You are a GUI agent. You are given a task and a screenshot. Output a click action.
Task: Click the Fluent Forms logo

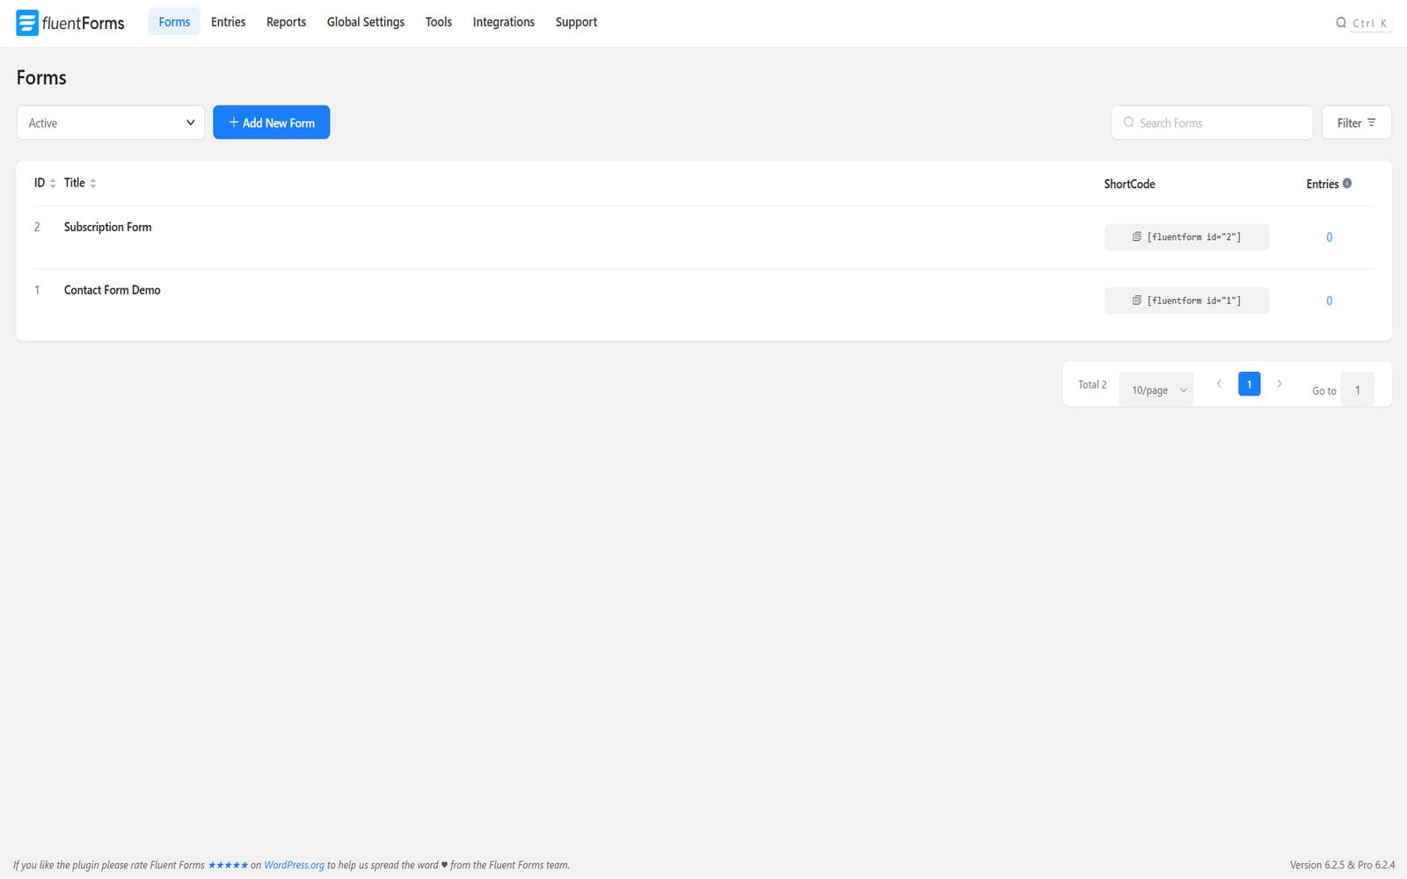(70, 23)
